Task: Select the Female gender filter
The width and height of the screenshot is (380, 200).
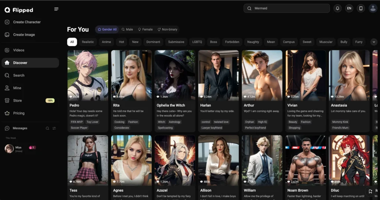Action: [145, 29]
